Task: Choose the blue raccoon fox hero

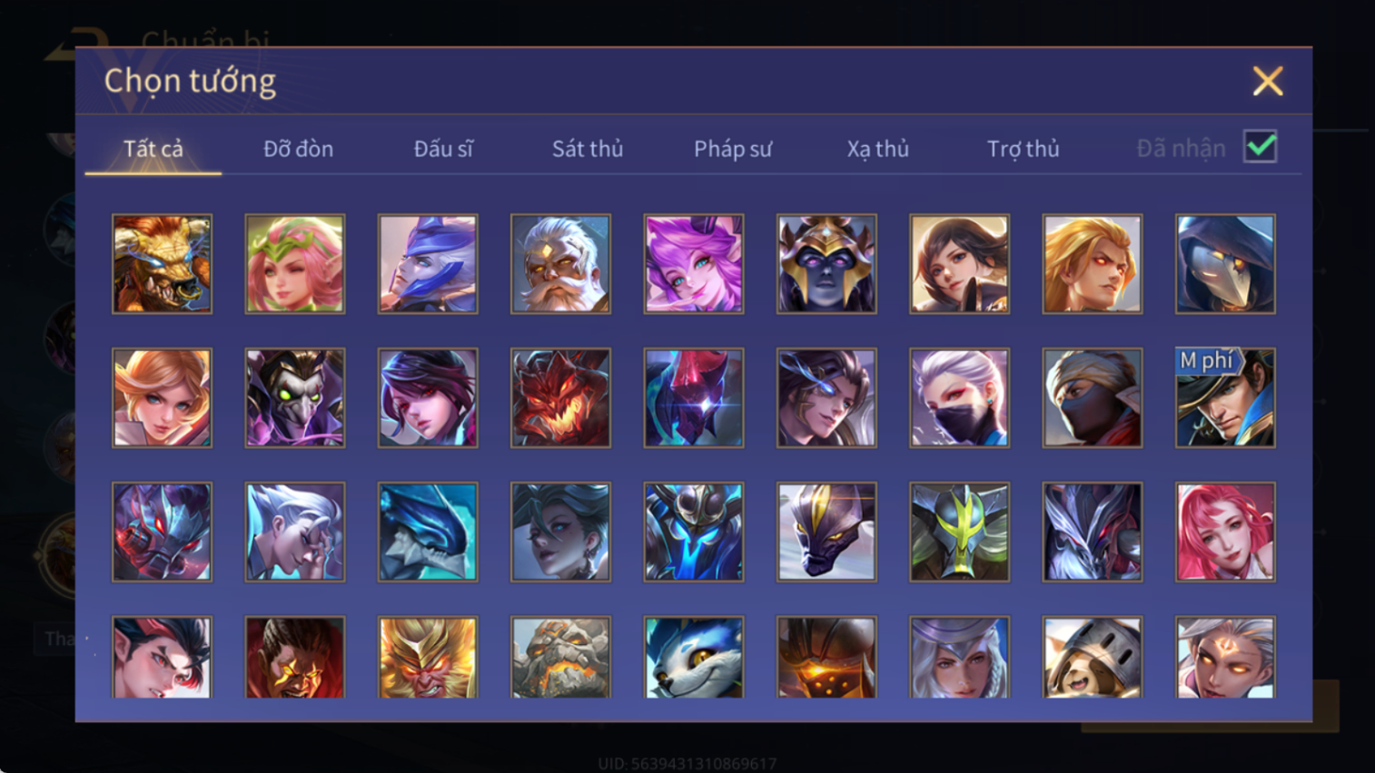Action: 694,658
